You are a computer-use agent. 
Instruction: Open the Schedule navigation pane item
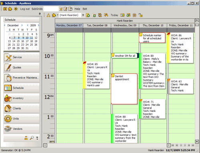[x=22, y=88]
